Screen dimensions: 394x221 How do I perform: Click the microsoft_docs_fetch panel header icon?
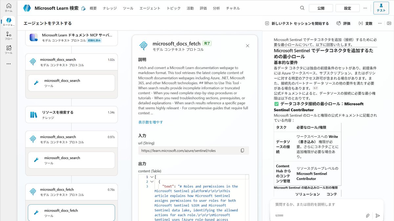pos(143,46)
